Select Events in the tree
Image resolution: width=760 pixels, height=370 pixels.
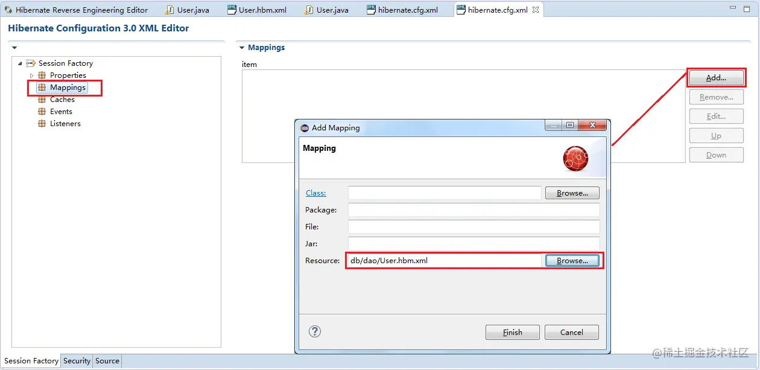pos(61,112)
